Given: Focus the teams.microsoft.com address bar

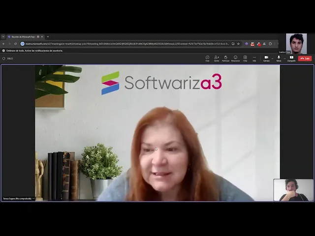Looking at the screenshot, I should tap(127, 44).
